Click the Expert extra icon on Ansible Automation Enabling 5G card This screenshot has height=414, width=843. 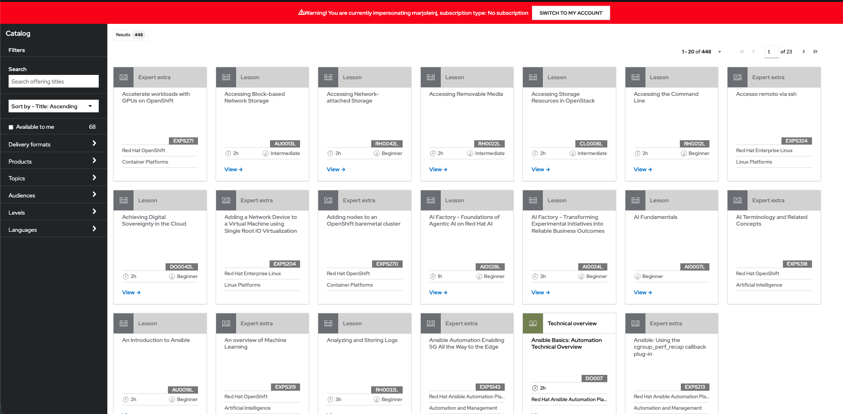(431, 323)
